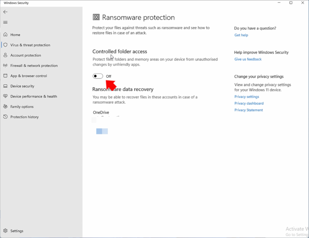This screenshot has width=309, height=238.
Task: Click Give us feedback link
Action: (x=248, y=59)
